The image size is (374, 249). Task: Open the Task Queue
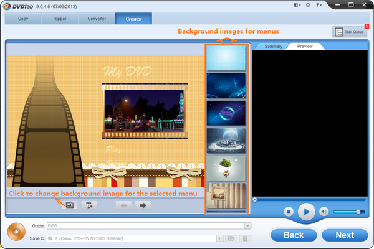click(x=350, y=32)
